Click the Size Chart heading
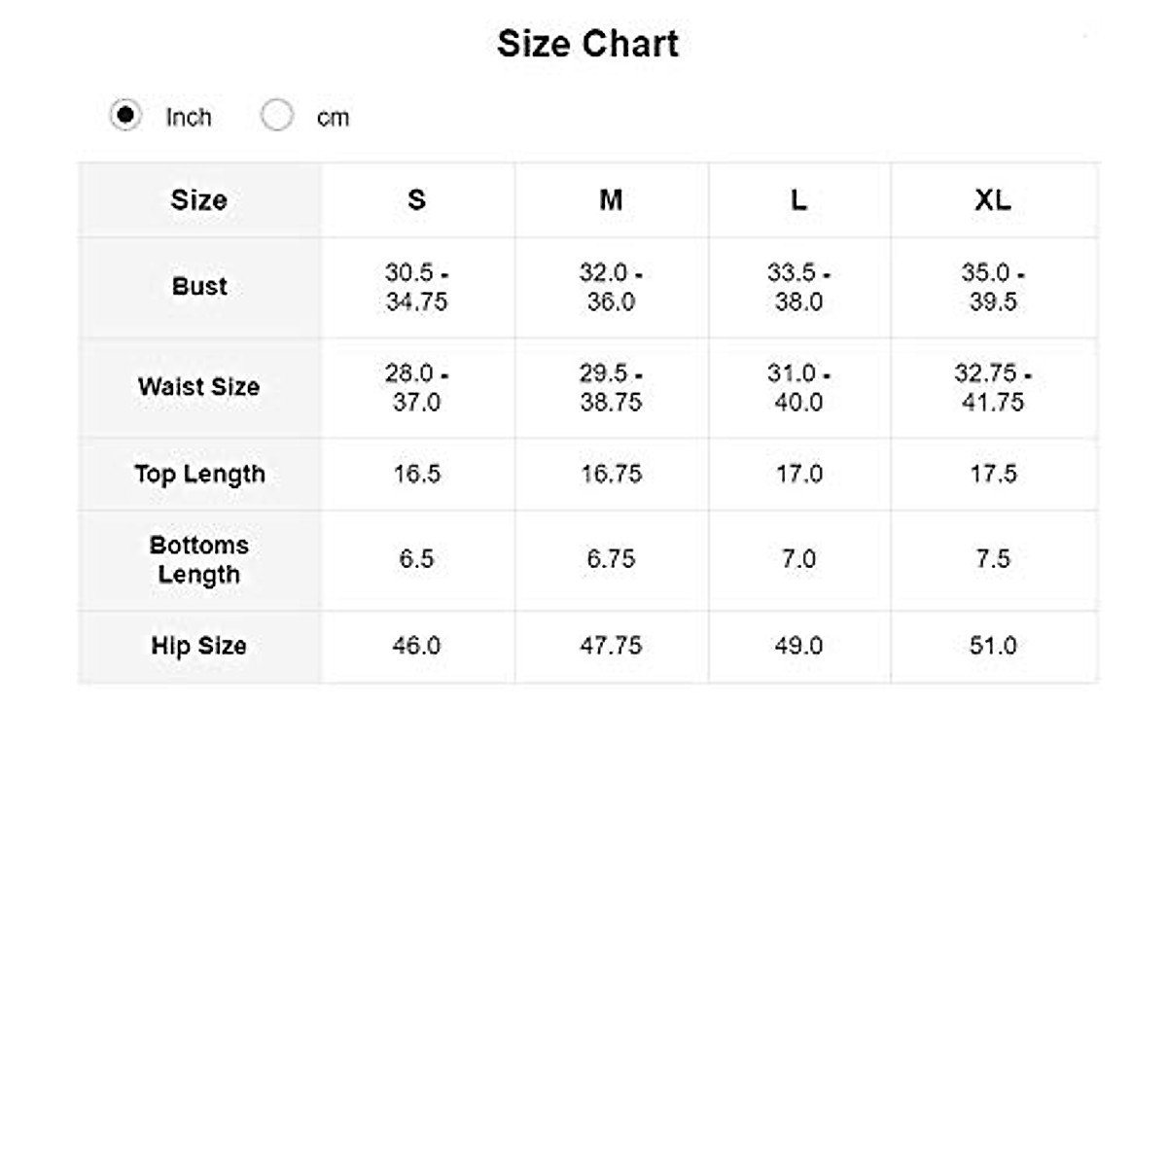This screenshot has height=1167, width=1167. (587, 44)
